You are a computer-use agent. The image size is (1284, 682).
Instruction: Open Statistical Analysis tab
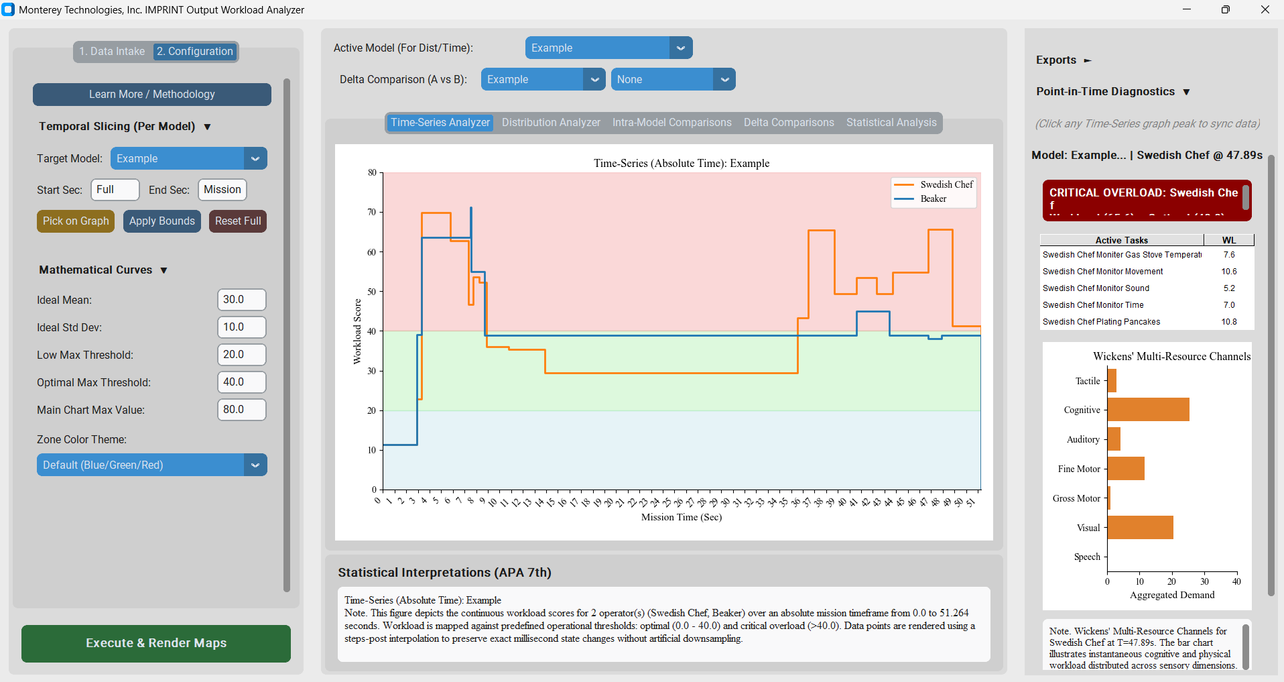(x=891, y=123)
